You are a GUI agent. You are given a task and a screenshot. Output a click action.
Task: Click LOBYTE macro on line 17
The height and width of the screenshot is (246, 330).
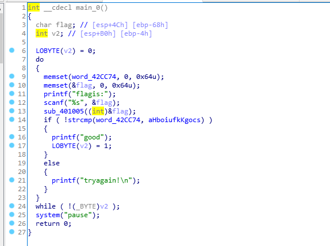click(x=64, y=146)
